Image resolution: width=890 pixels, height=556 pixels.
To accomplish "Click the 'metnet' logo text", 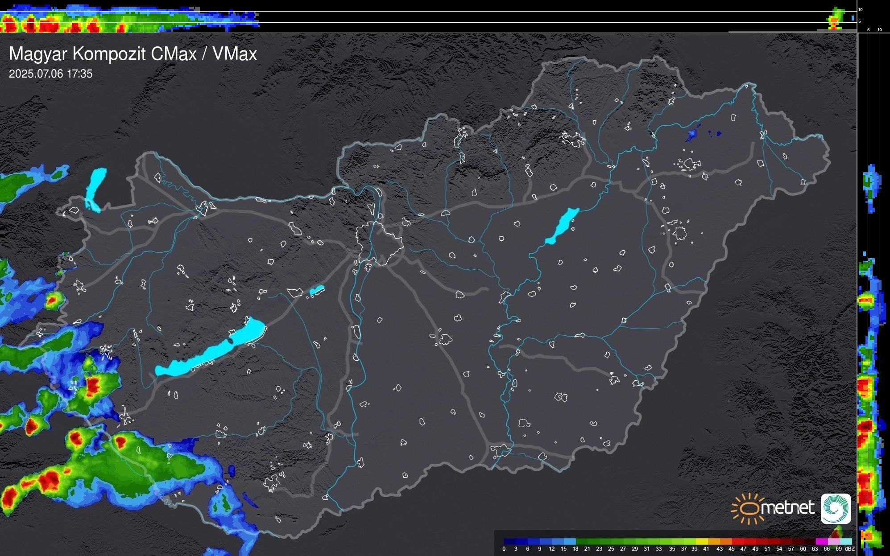I will [x=787, y=508].
